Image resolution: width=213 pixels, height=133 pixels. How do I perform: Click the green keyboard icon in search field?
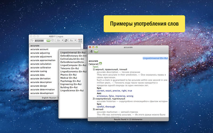48,41
